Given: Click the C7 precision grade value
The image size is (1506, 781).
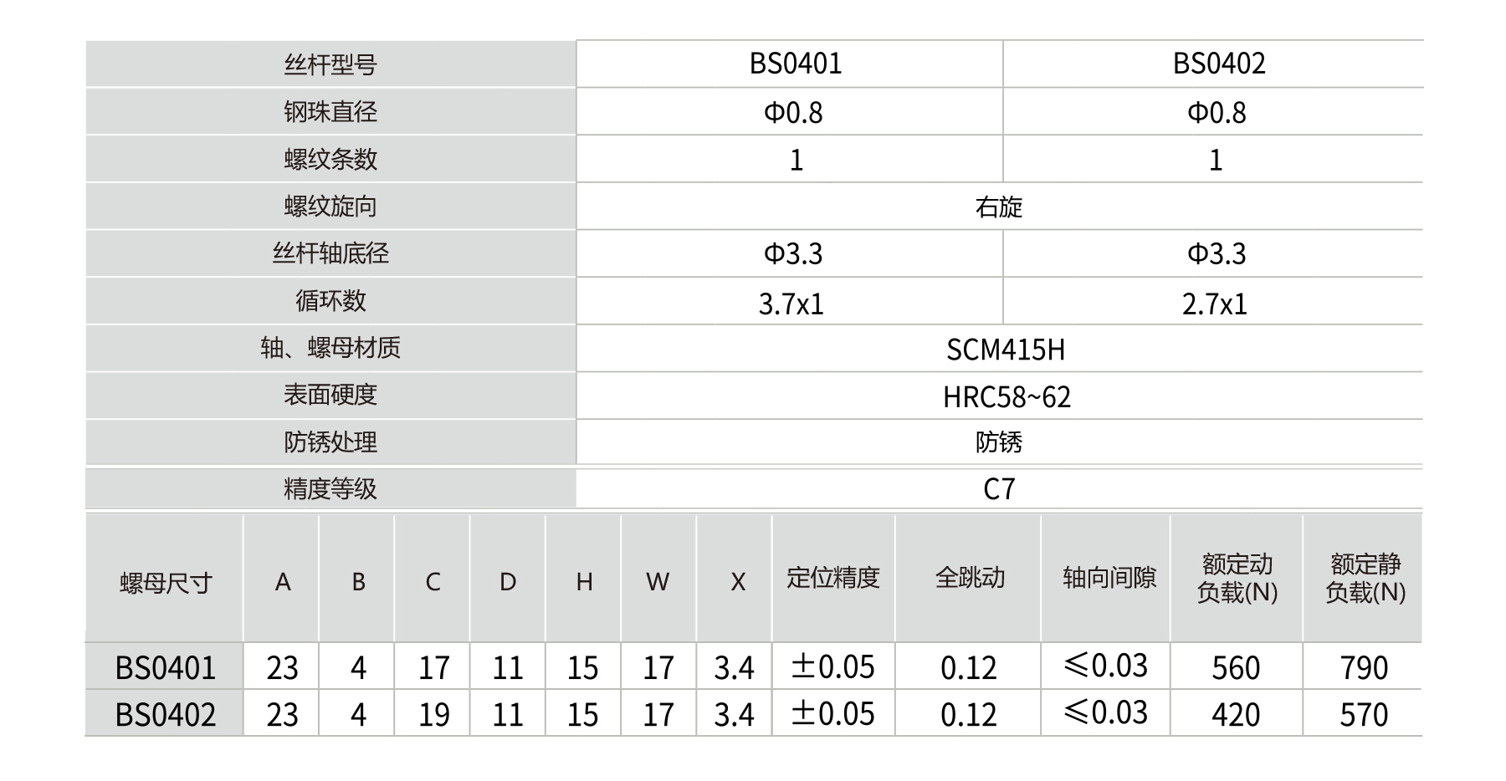Looking at the screenshot, I should 999,488.
